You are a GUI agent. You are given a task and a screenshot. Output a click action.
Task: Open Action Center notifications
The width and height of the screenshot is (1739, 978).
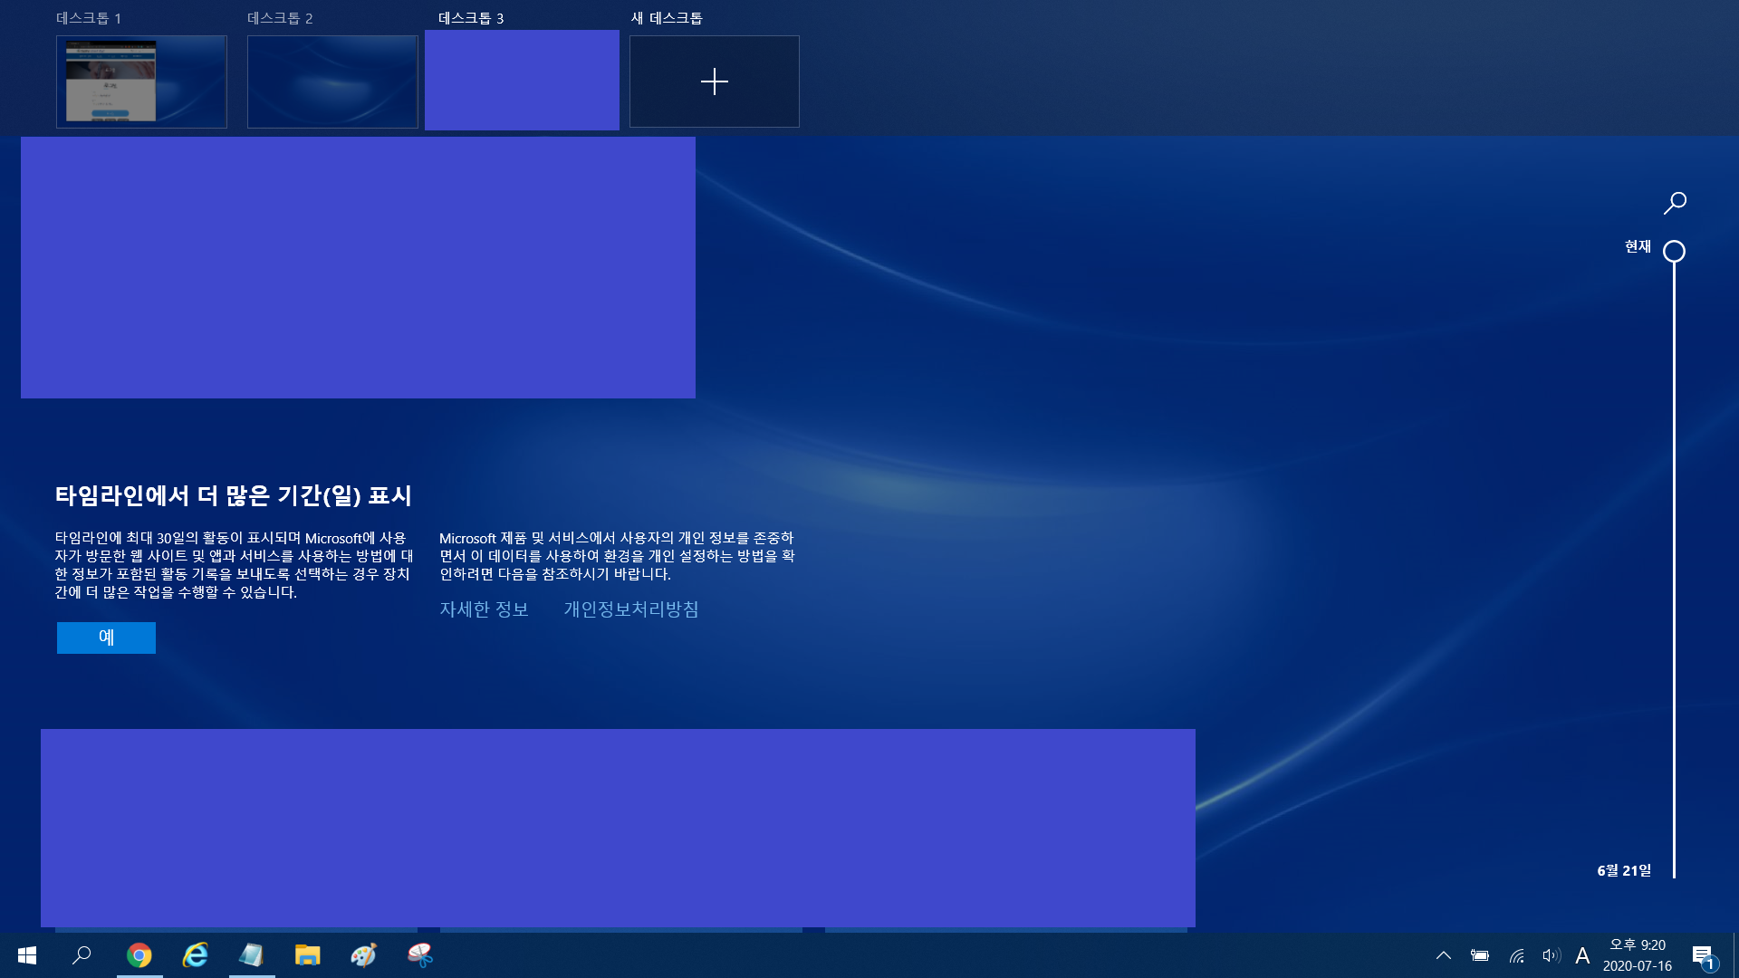coord(1703,955)
